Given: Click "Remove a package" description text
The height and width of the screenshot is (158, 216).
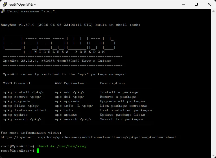Looking at the screenshot, I should (x=118, y=97).
